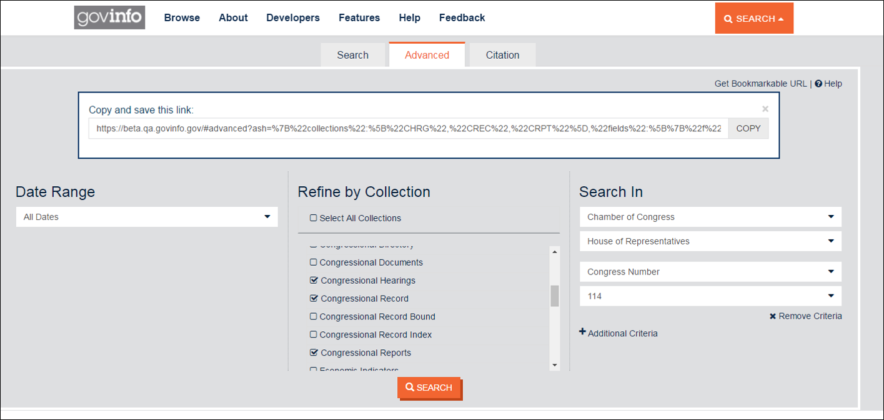This screenshot has height=420, width=884.
Task: Click the Remove Criteria x icon
Action: 773,316
